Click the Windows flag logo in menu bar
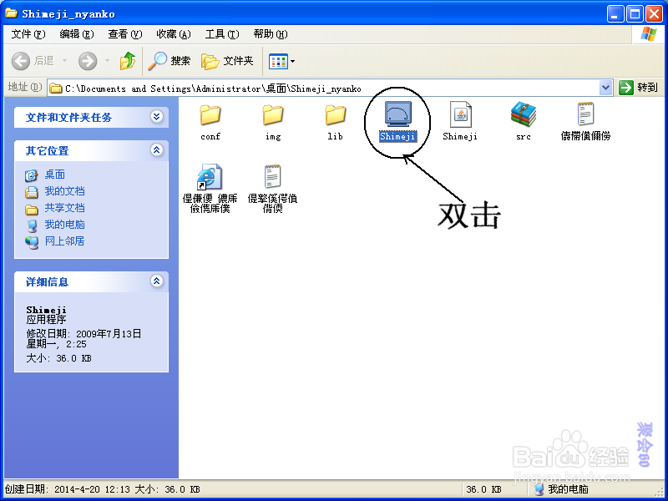Viewport: 668px width, 501px height. click(648, 34)
